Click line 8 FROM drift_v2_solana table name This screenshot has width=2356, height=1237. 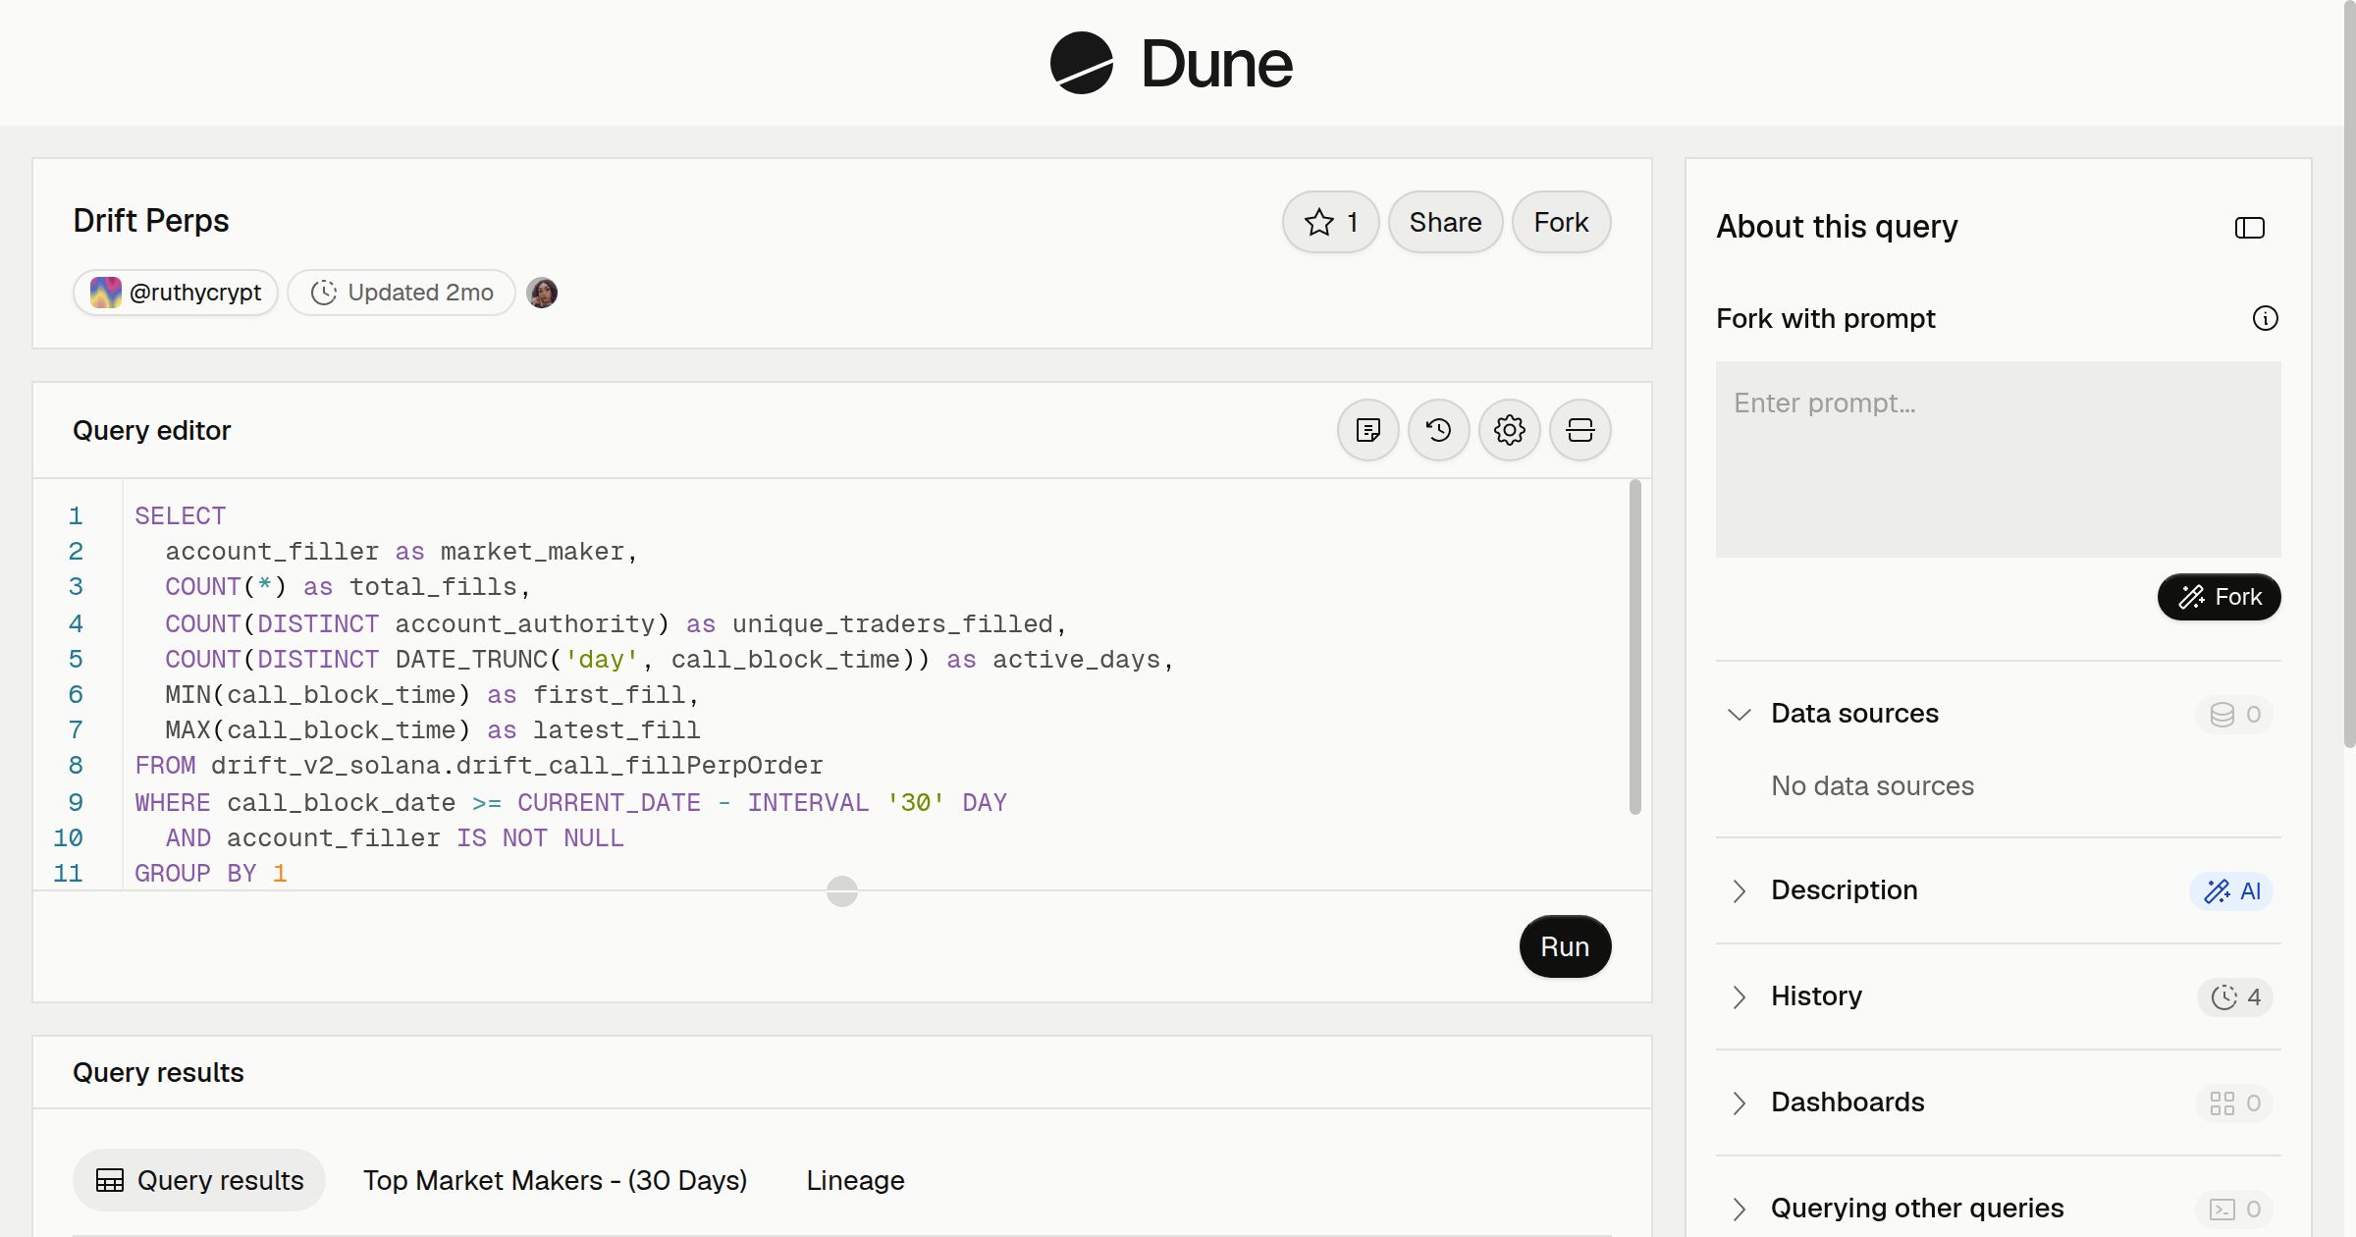coord(516,766)
